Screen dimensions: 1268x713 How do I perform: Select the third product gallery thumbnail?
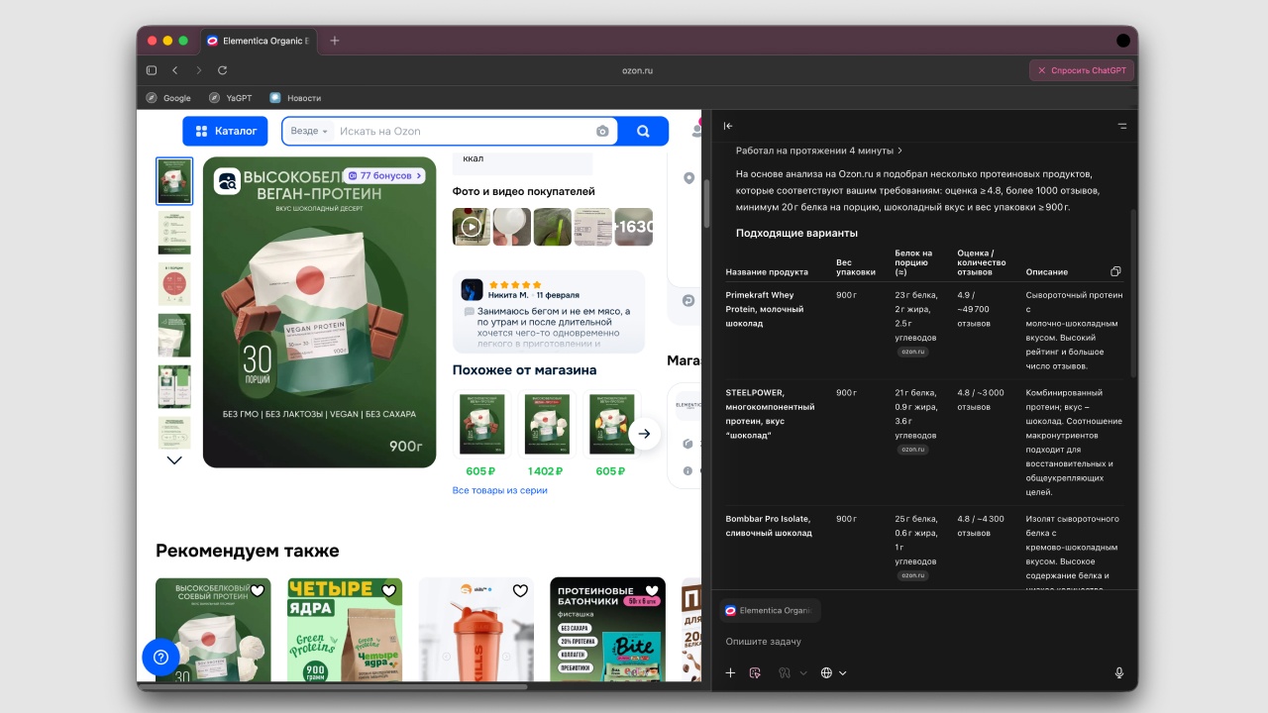point(174,284)
